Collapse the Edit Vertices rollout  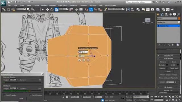click(x=169, y=59)
